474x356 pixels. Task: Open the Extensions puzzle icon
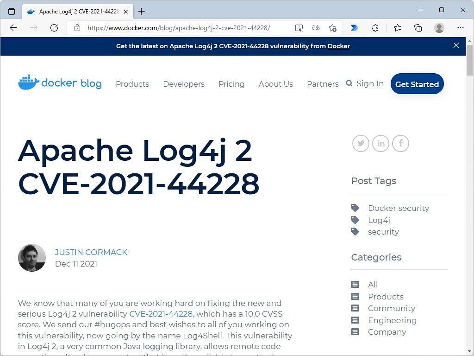(x=375, y=28)
